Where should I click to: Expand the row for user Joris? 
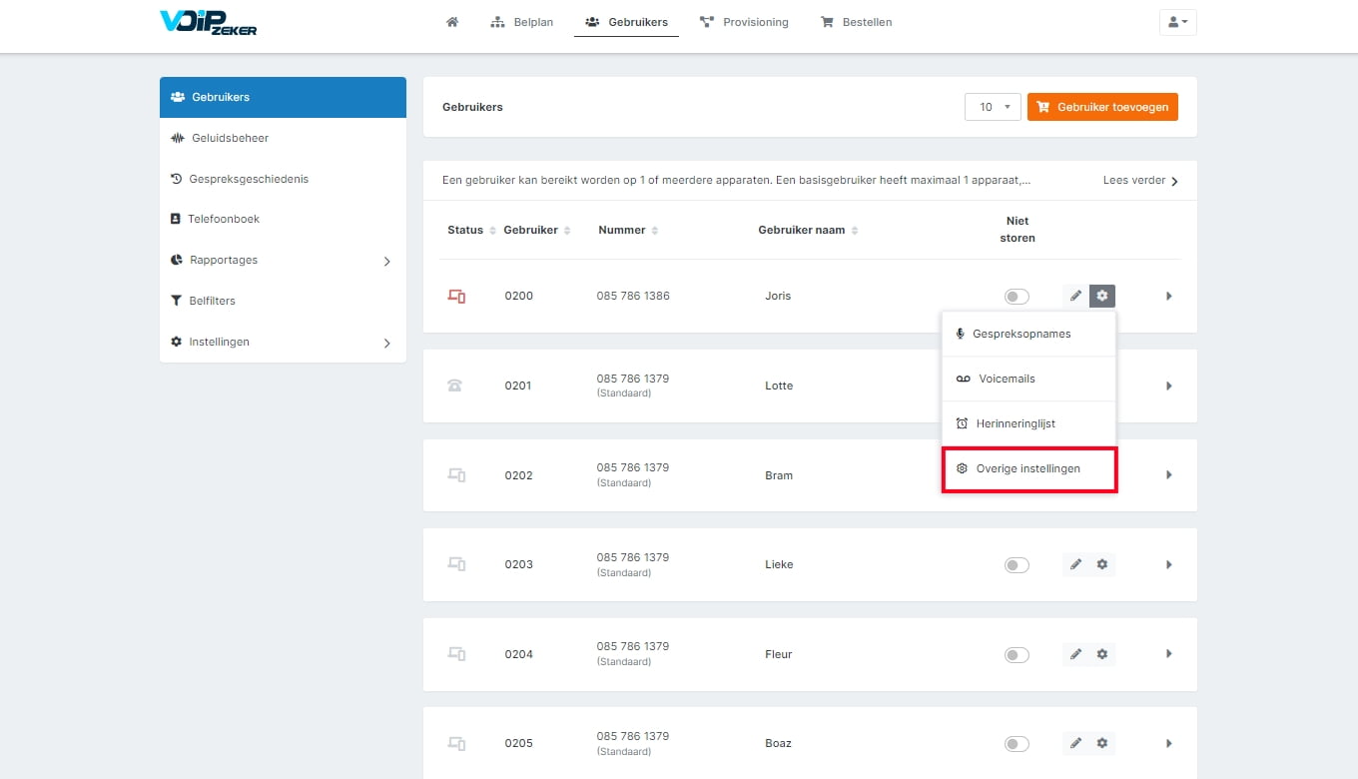(x=1169, y=296)
